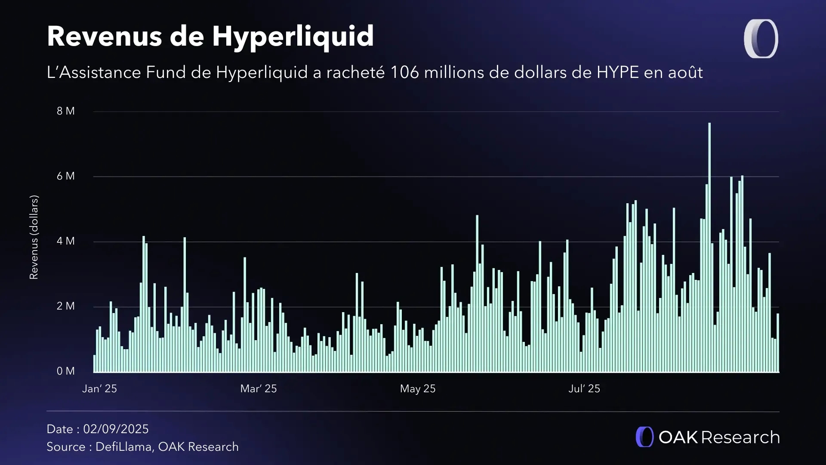Screen dimensions: 826x465
Task: Click the 'Source : DefiLlama, OAK Research' line
Action: click(x=142, y=447)
